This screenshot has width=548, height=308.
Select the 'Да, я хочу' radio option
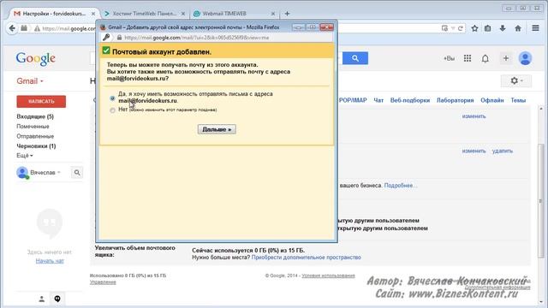coord(112,98)
